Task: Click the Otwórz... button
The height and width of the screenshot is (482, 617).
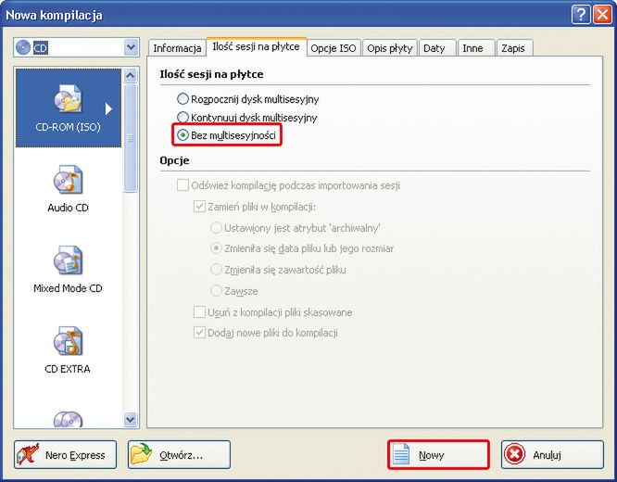Action: 179,455
